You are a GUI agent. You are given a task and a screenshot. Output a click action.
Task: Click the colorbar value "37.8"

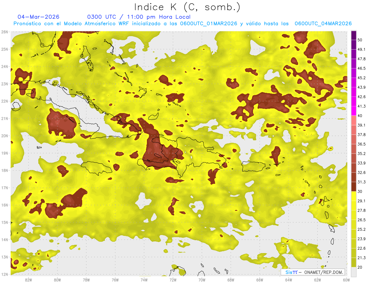361,134
